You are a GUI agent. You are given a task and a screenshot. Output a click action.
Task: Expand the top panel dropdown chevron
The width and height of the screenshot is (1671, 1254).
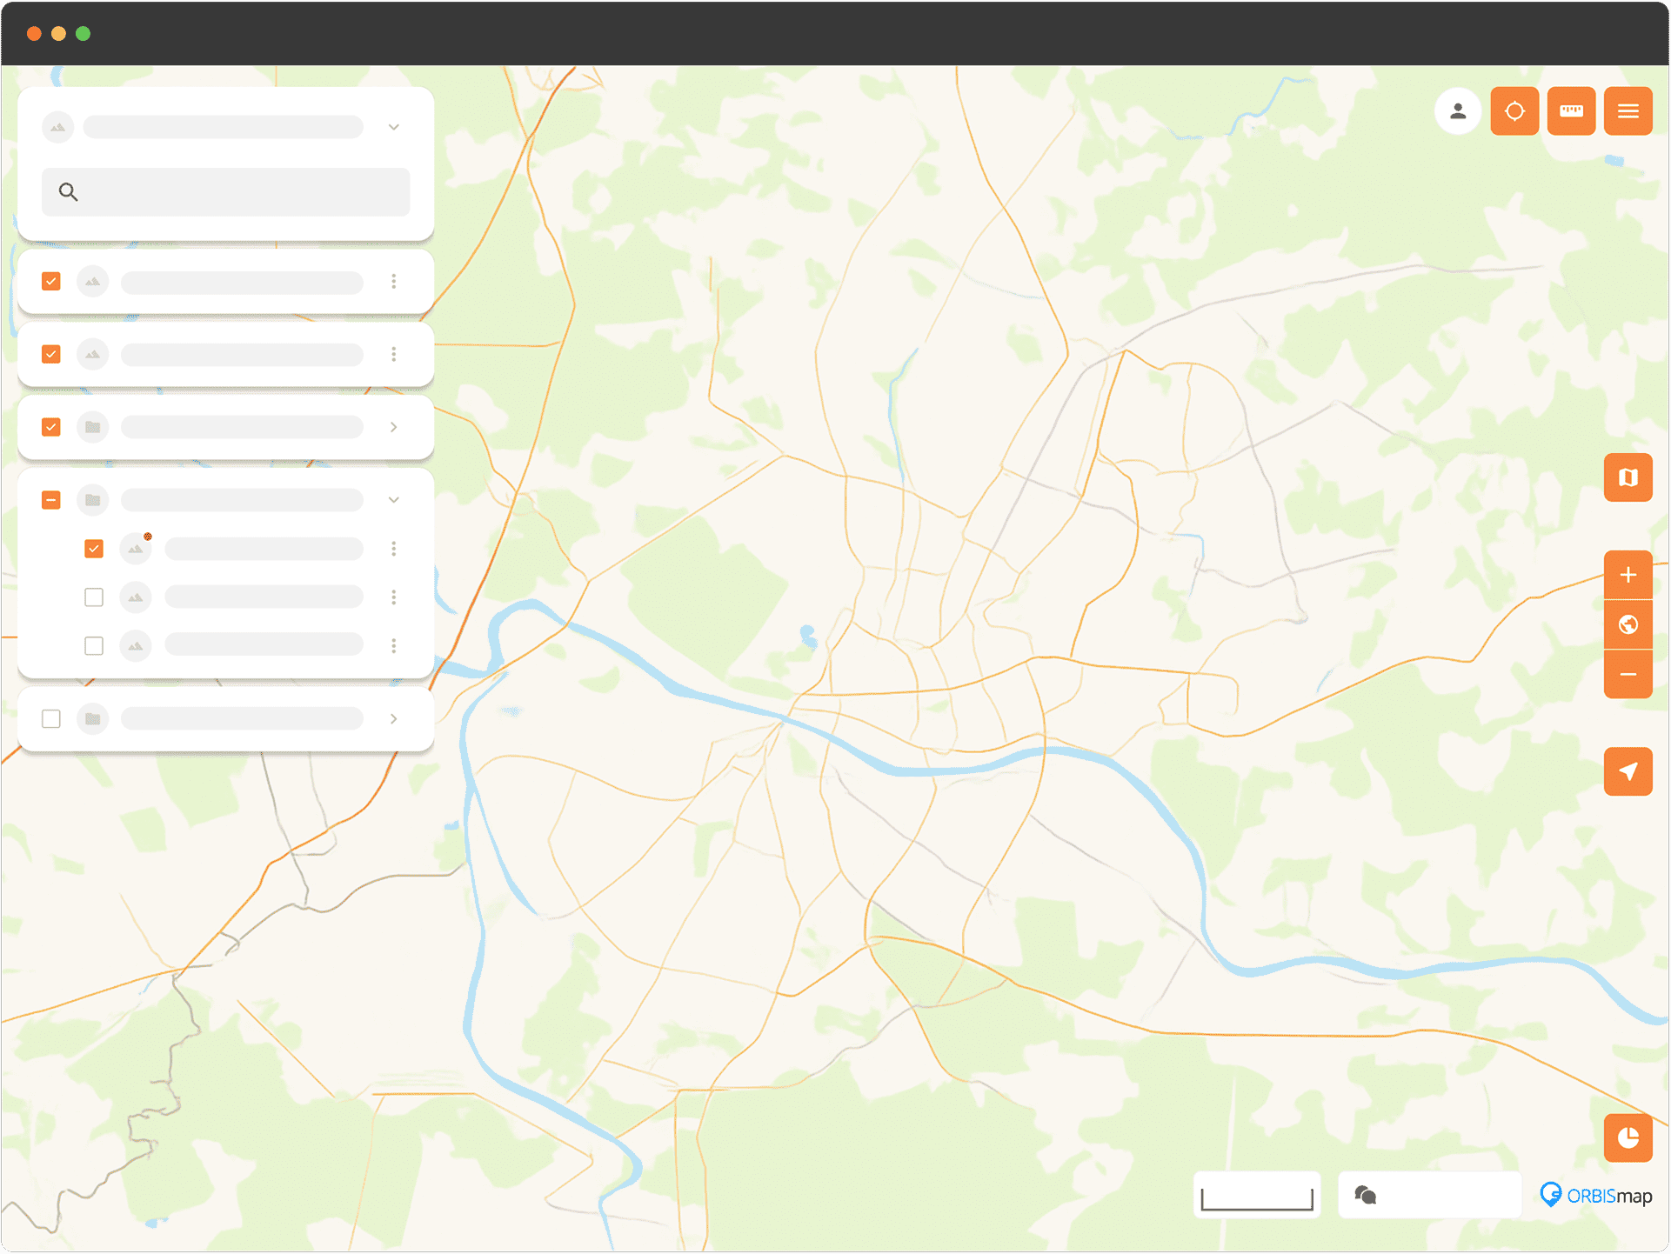click(393, 127)
